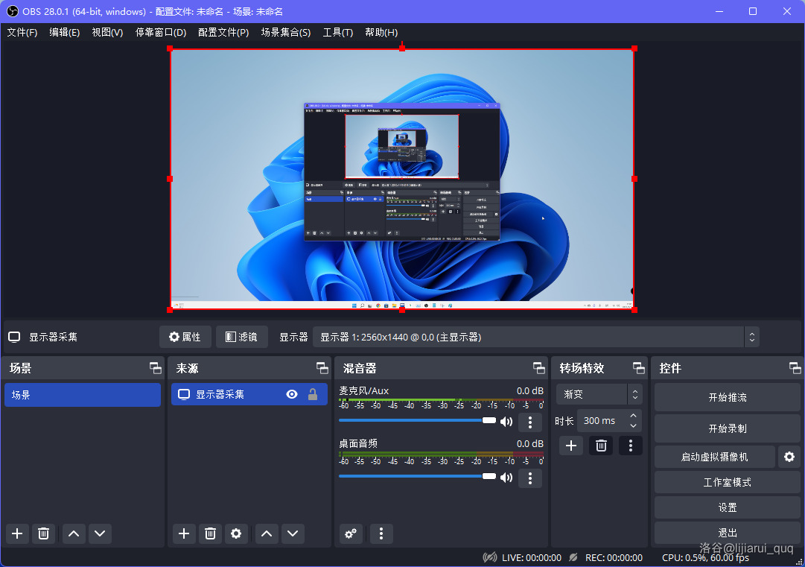805x567 pixels.
Task: Open source 滤镜 filters button
Action: pos(242,337)
